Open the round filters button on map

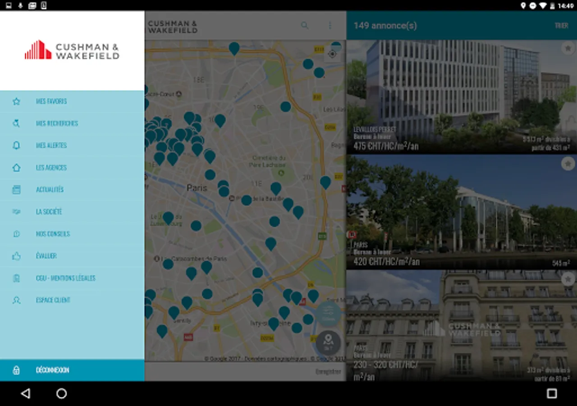[x=328, y=314]
